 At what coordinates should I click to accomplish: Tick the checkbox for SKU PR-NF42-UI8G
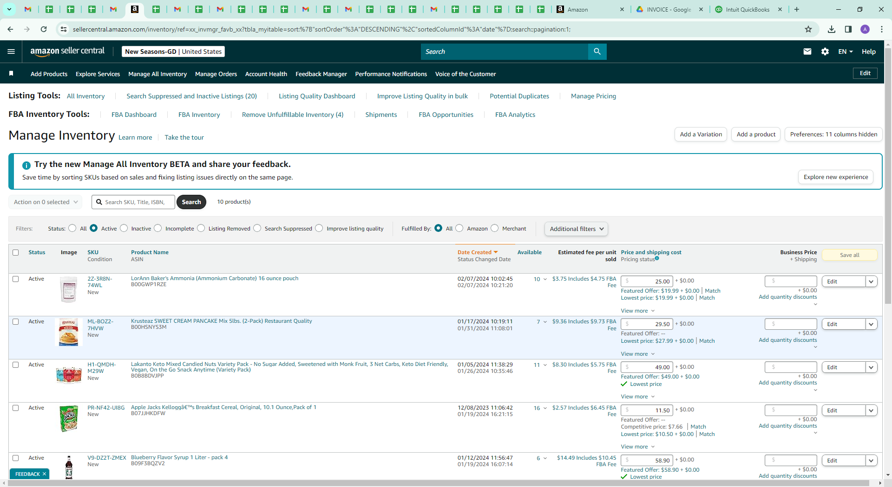point(16,408)
